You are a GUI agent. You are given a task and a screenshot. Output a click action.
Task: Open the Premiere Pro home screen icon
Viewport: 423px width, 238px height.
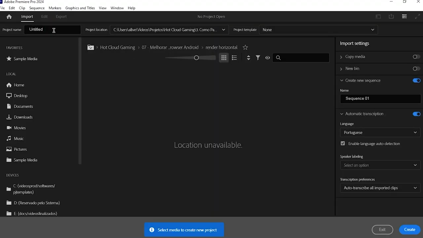(x=9, y=16)
